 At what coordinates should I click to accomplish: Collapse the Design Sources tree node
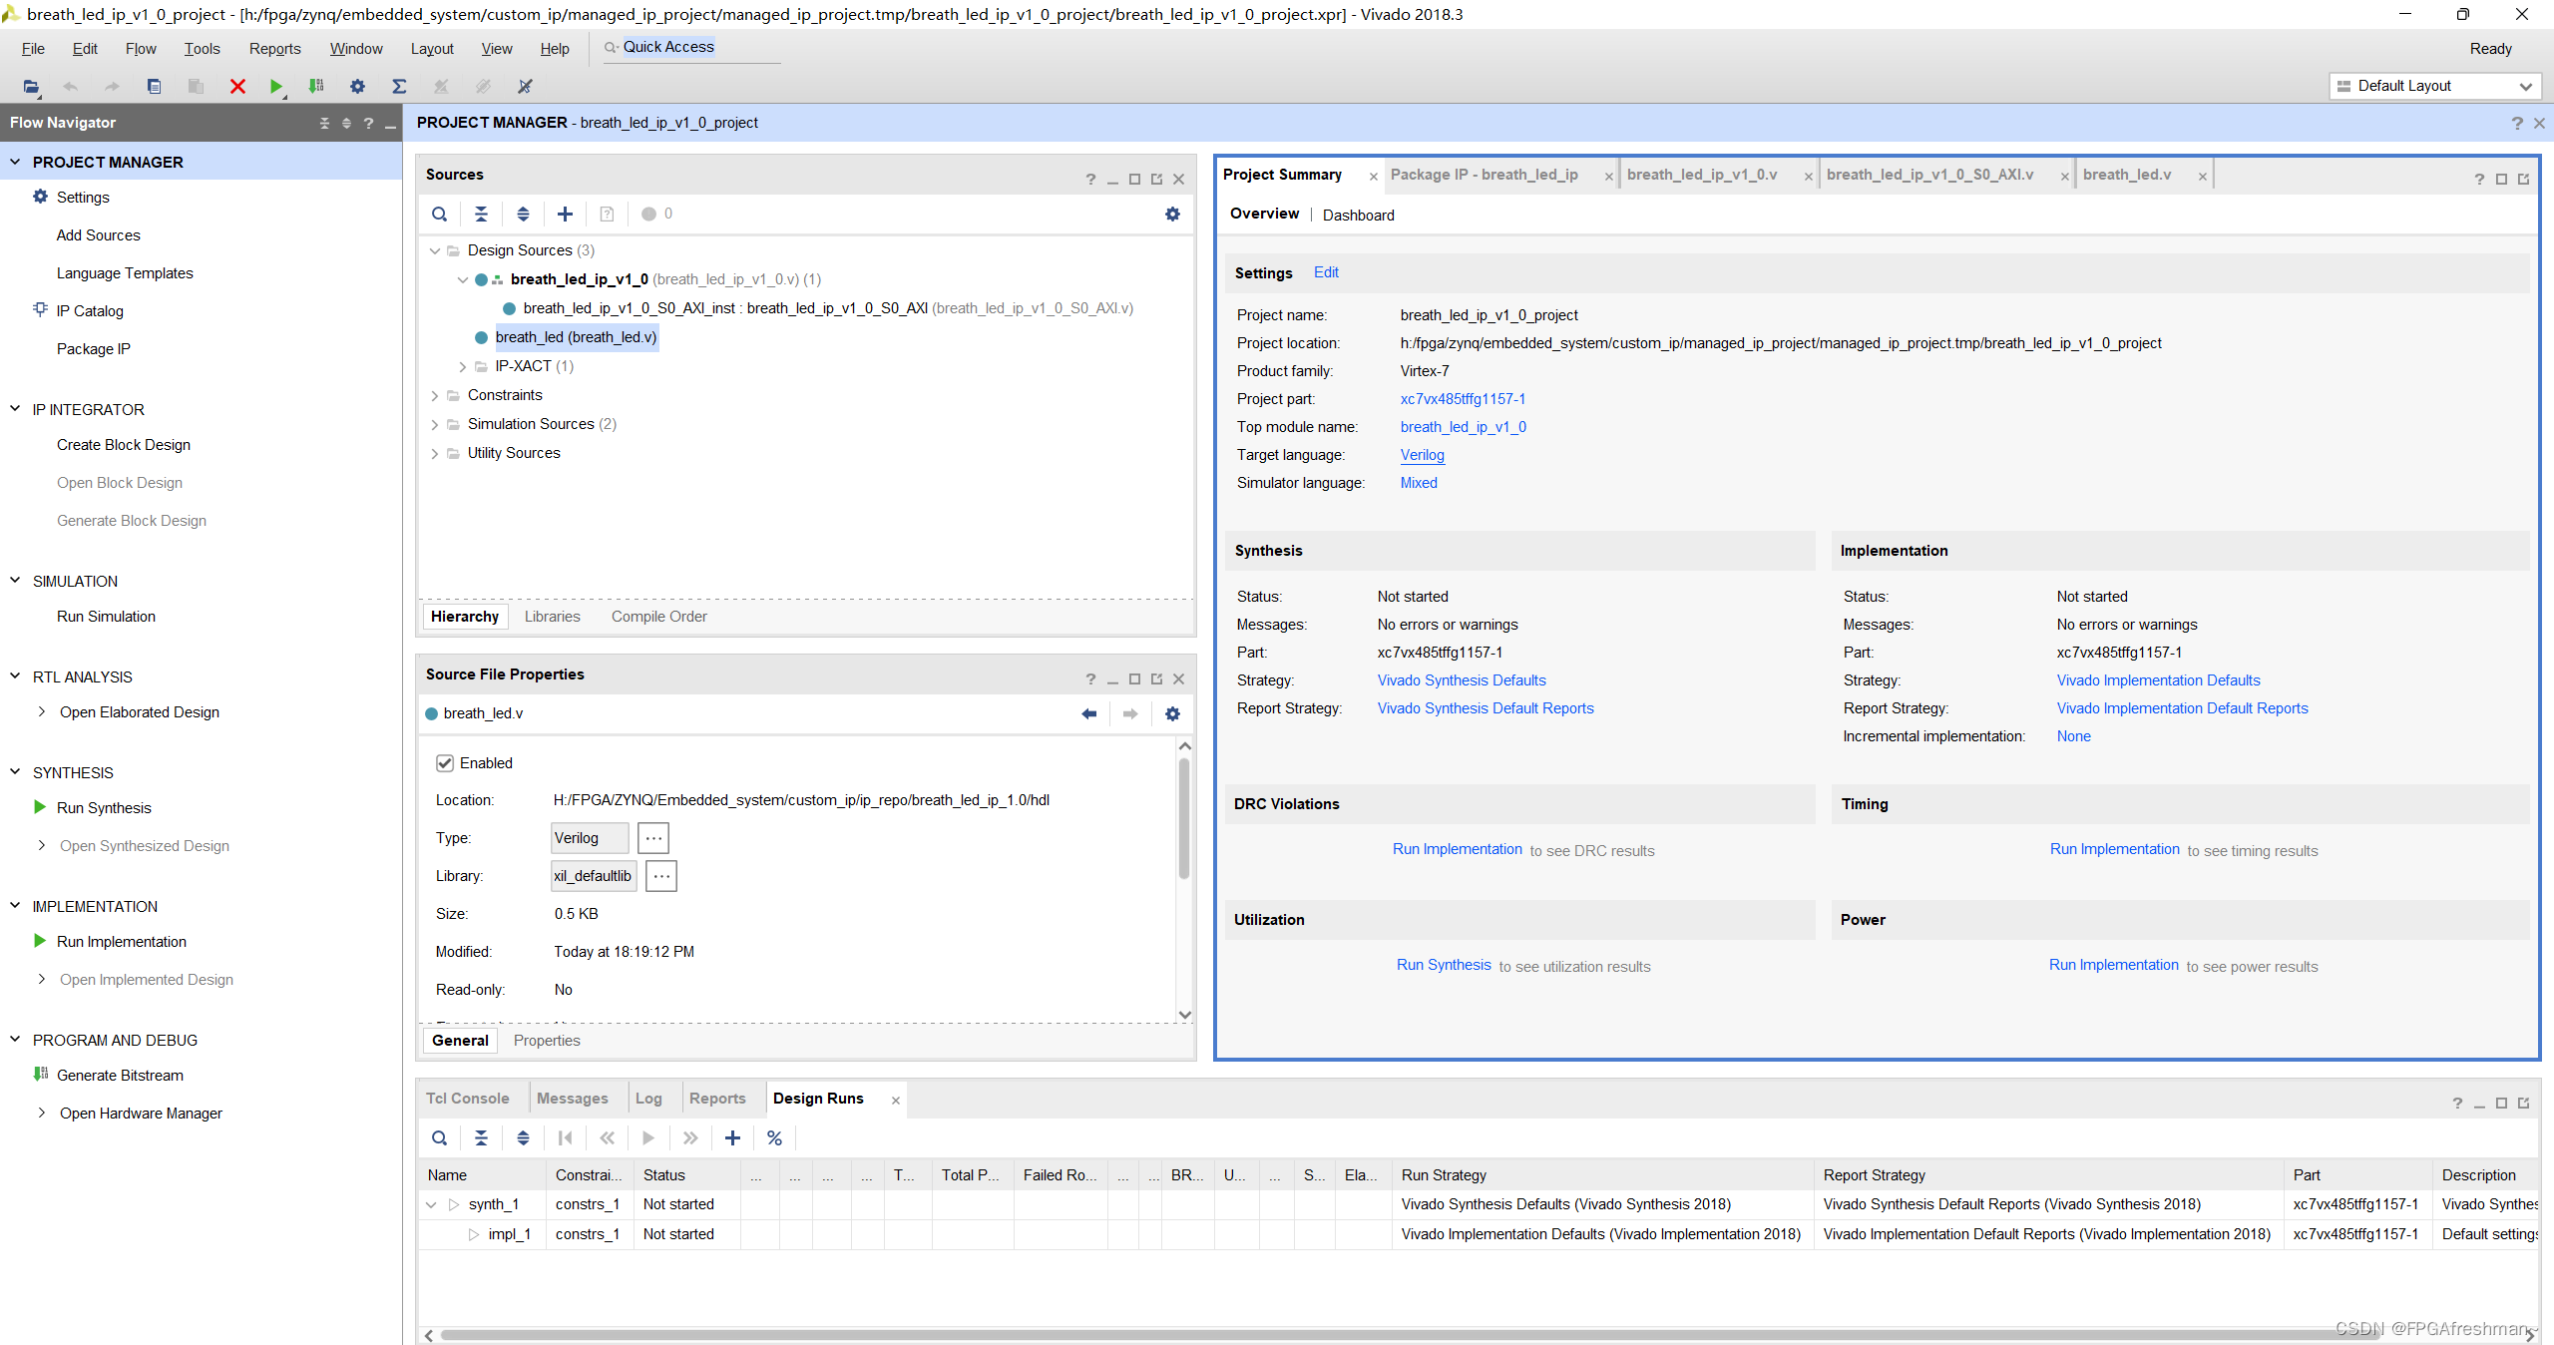[x=436, y=250]
